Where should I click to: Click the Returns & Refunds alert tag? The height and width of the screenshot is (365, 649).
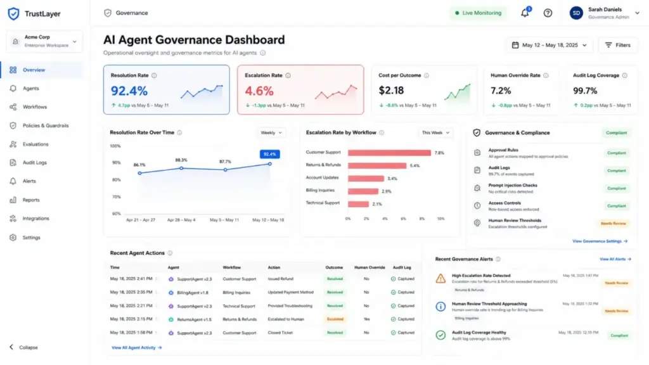(x=470, y=290)
